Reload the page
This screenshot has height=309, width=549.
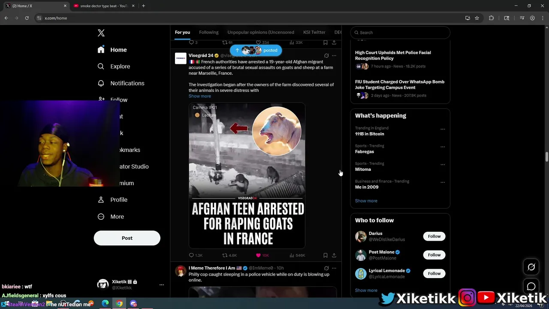(x=27, y=18)
